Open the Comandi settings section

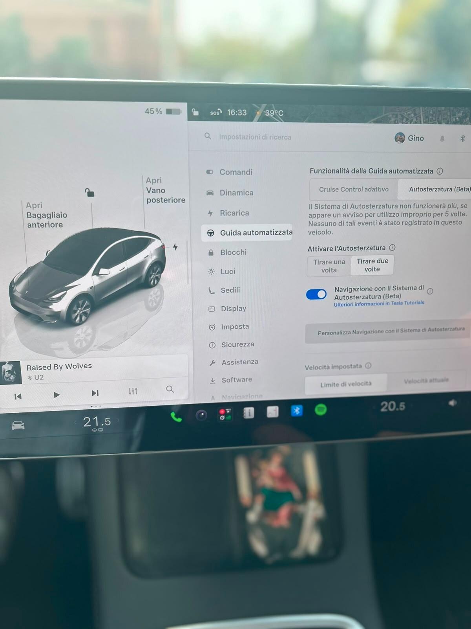click(x=230, y=172)
